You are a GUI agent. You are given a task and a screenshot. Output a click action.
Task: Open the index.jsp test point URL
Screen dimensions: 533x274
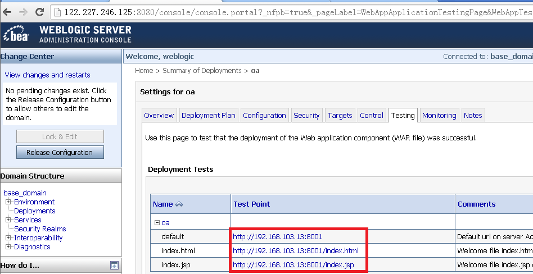[x=293, y=265]
